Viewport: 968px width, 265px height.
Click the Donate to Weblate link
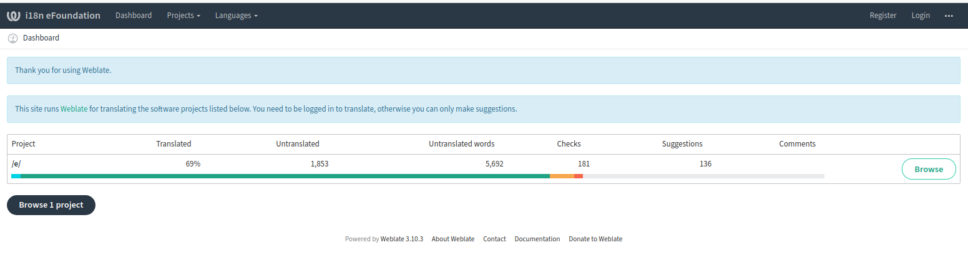(595, 239)
